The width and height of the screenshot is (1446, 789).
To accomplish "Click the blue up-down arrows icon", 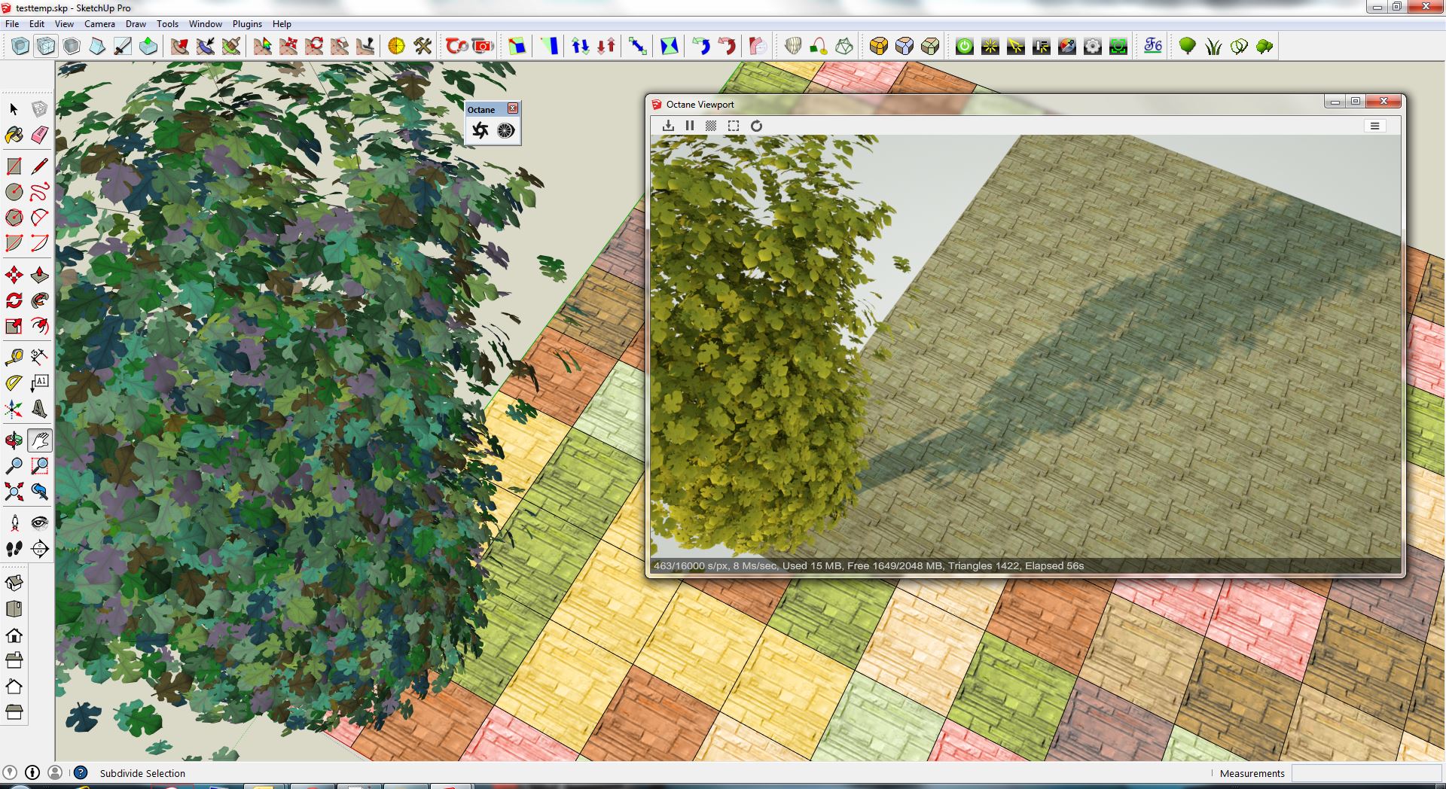I will click(580, 46).
